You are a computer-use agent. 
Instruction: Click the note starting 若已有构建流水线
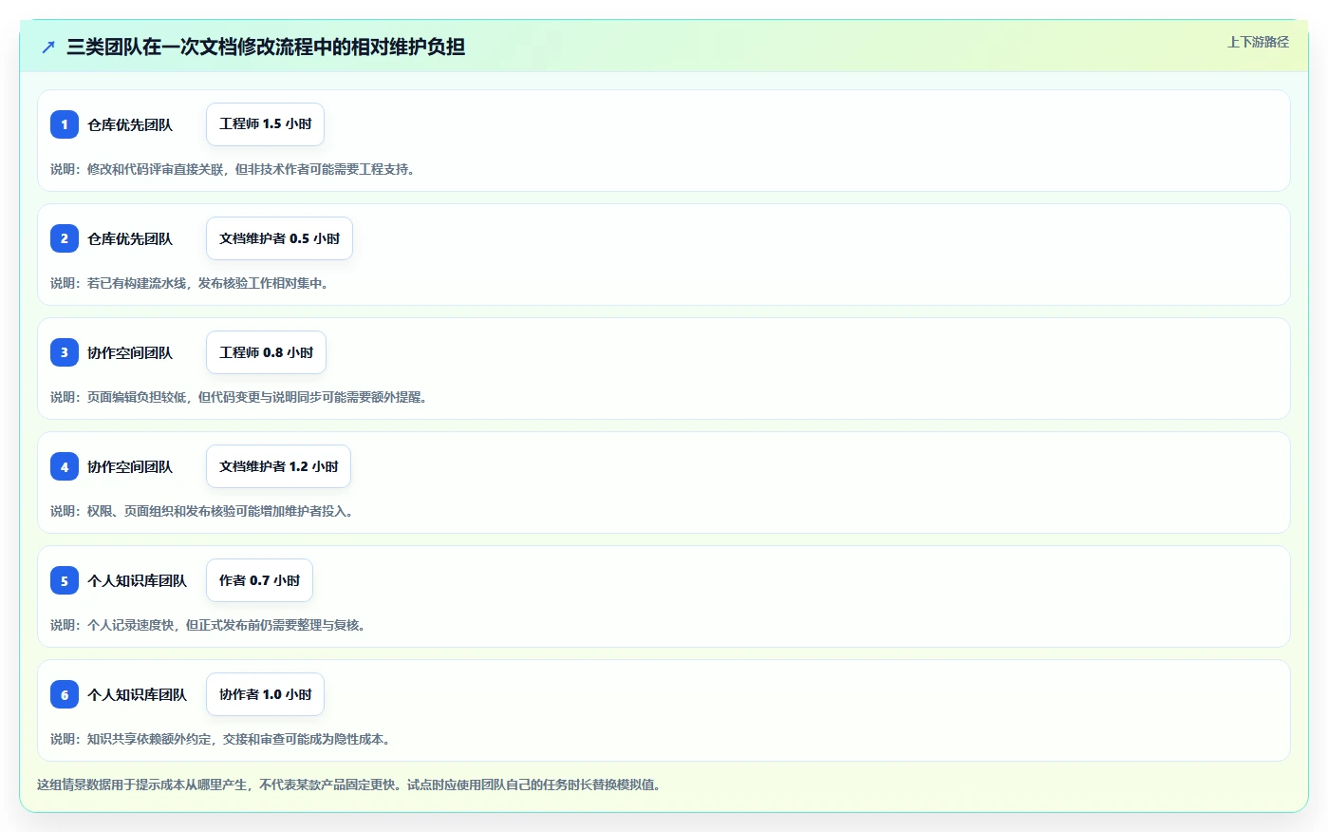(x=192, y=283)
